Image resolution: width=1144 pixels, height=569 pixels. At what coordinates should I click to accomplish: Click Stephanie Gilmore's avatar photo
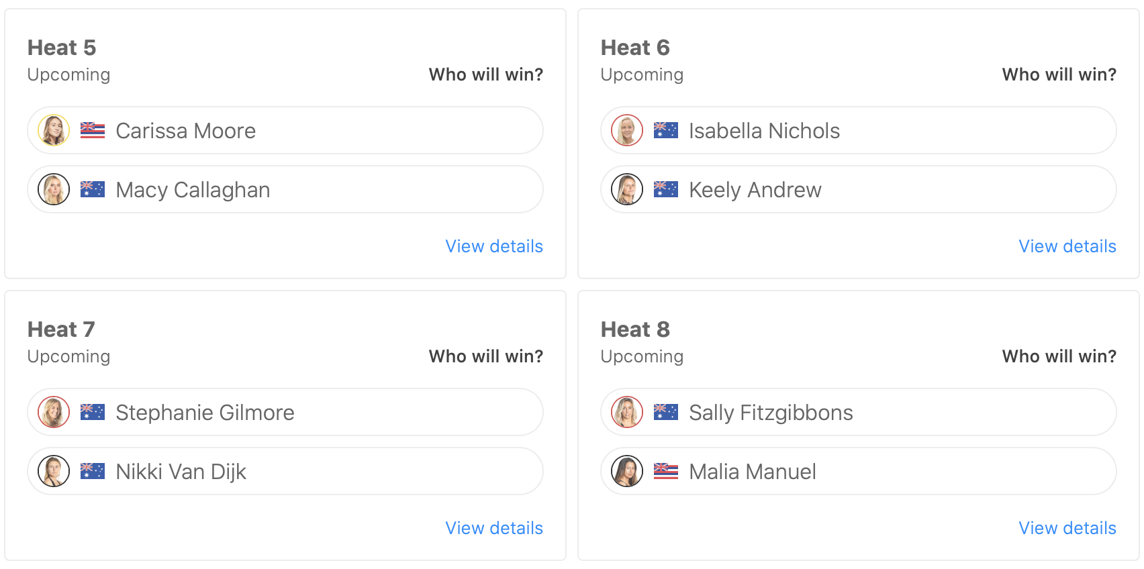click(x=54, y=412)
